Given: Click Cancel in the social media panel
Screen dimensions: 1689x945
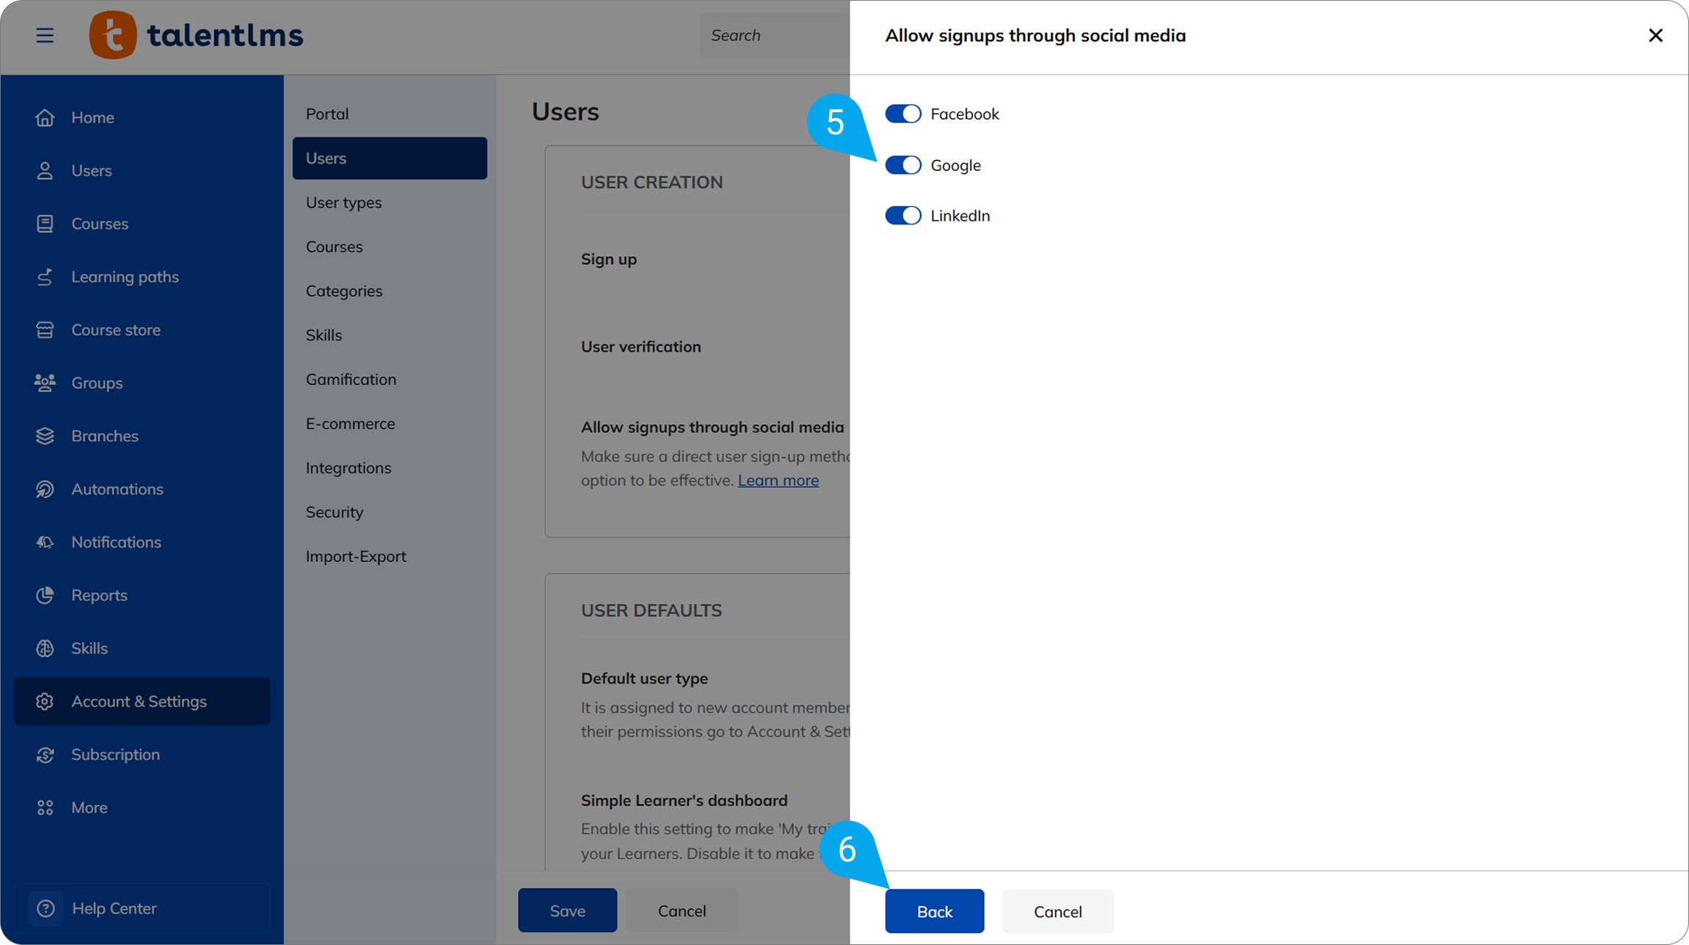Looking at the screenshot, I should (x=1057, y=911).
